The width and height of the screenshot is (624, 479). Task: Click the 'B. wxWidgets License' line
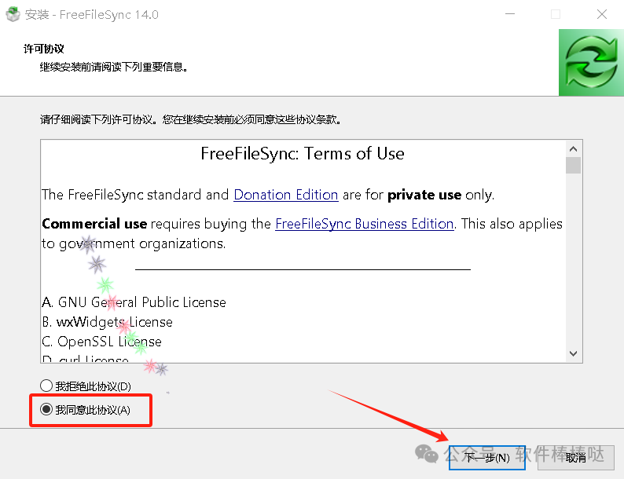(x=108, y=322)
